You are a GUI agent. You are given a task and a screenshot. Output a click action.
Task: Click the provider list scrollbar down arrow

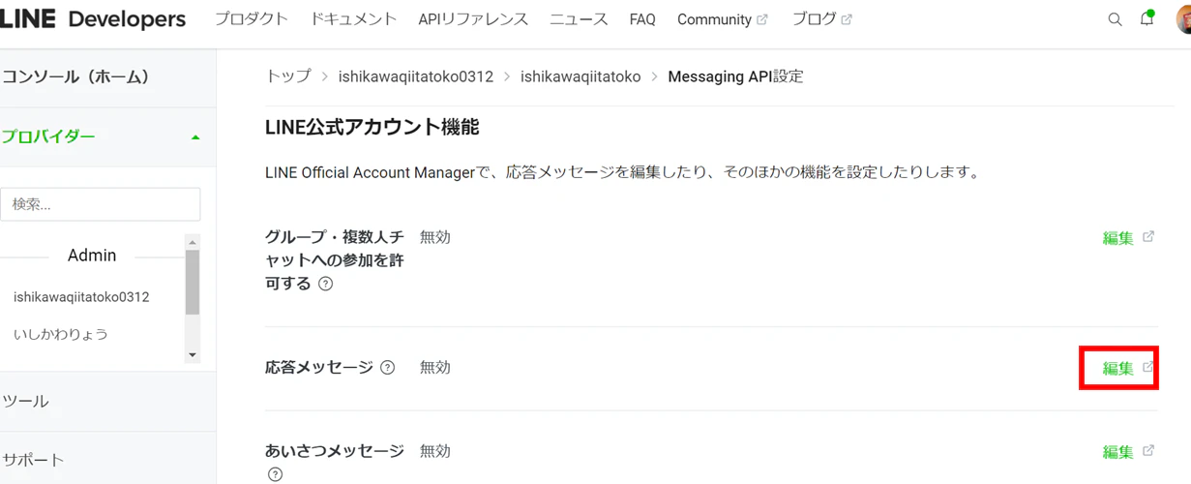click(x=193, y=355)
